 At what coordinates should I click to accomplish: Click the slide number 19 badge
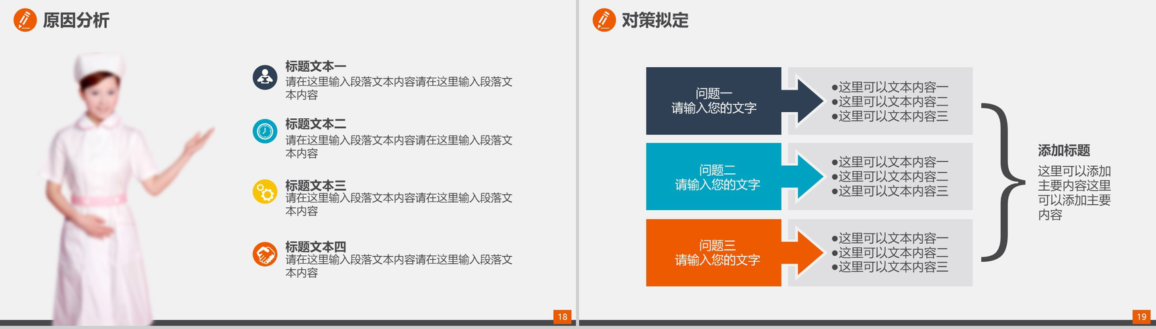click(1141, 317)
